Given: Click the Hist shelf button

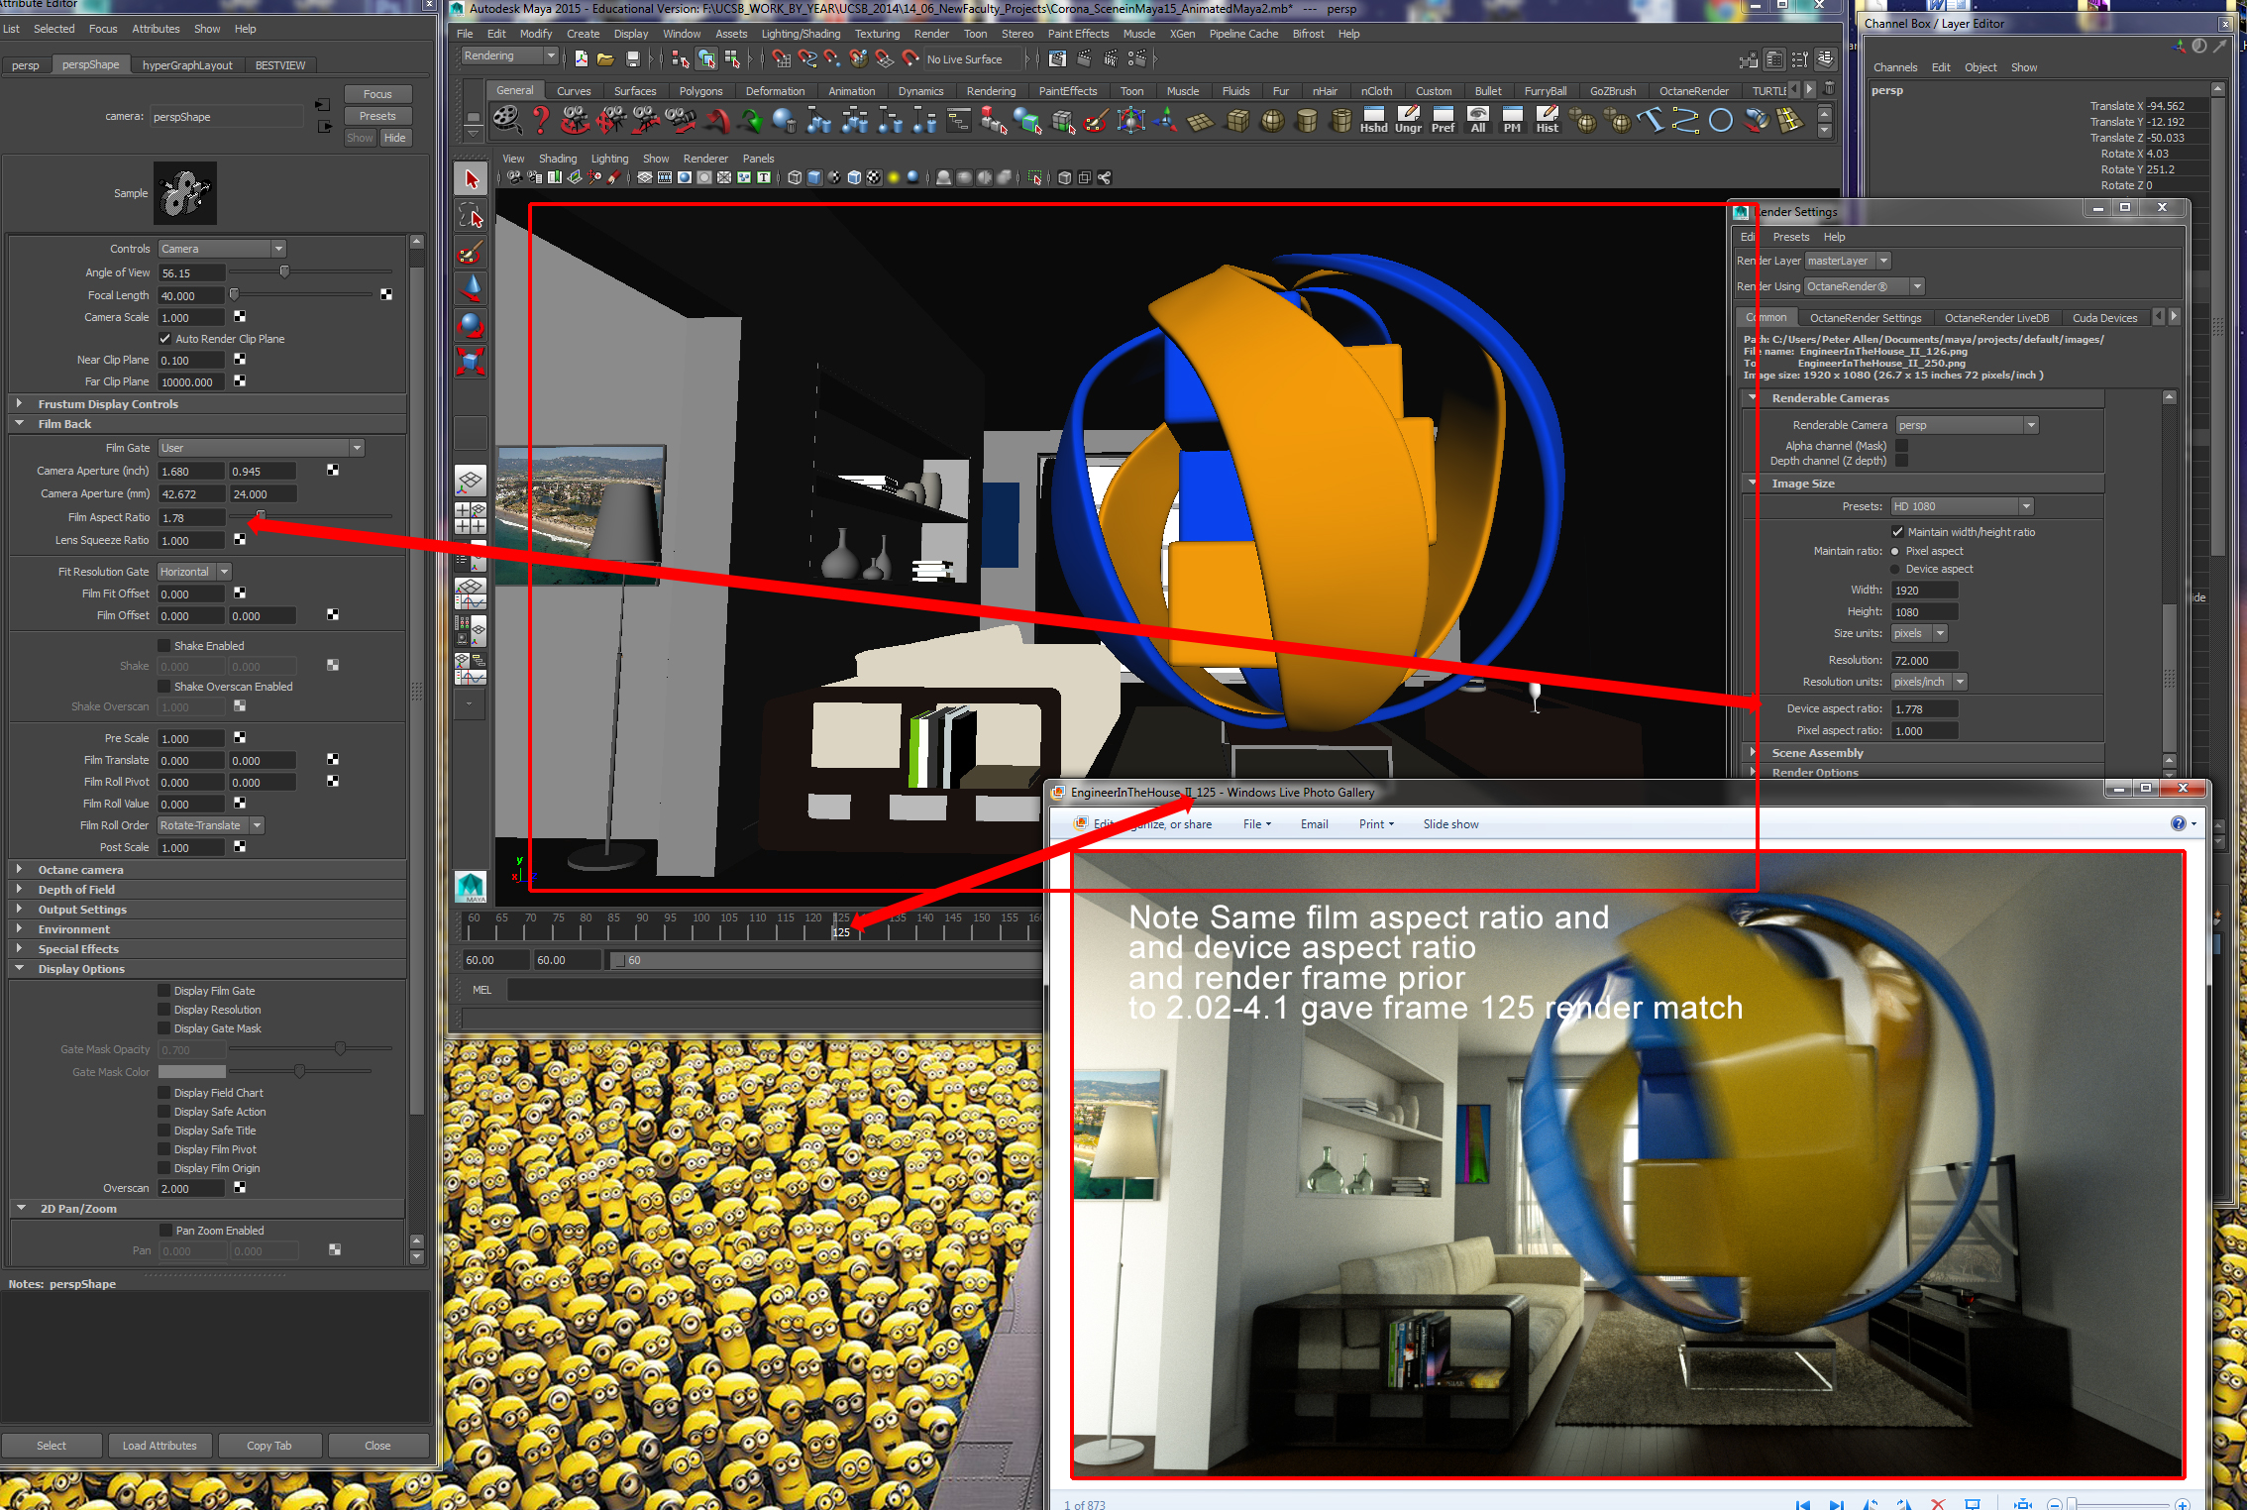Looking at the screenshot, I should pyautogui.click(x=1547, y=120).
